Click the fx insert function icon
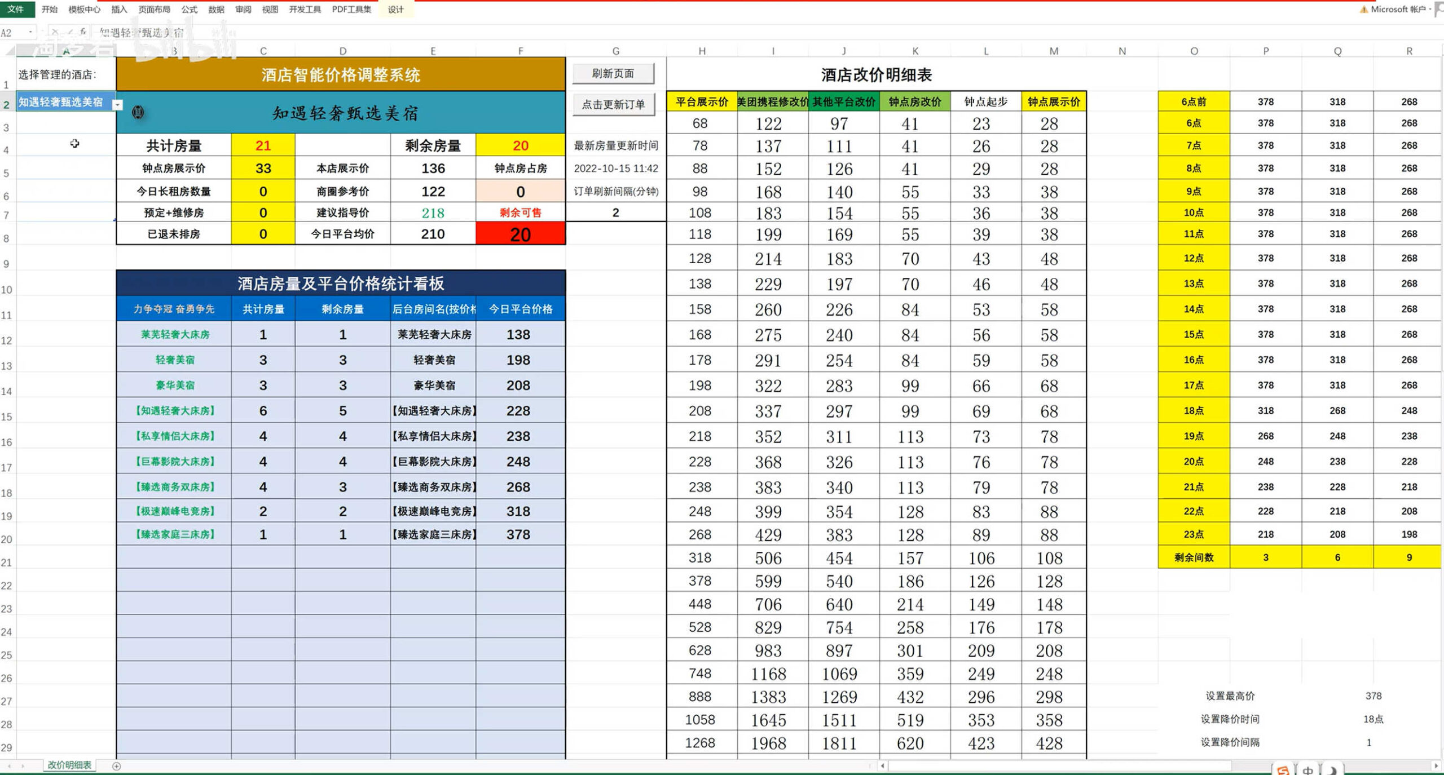 point(82,32)
